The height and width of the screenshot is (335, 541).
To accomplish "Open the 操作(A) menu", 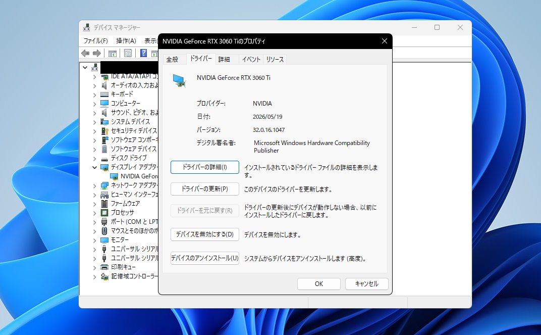I will [126, 41].
